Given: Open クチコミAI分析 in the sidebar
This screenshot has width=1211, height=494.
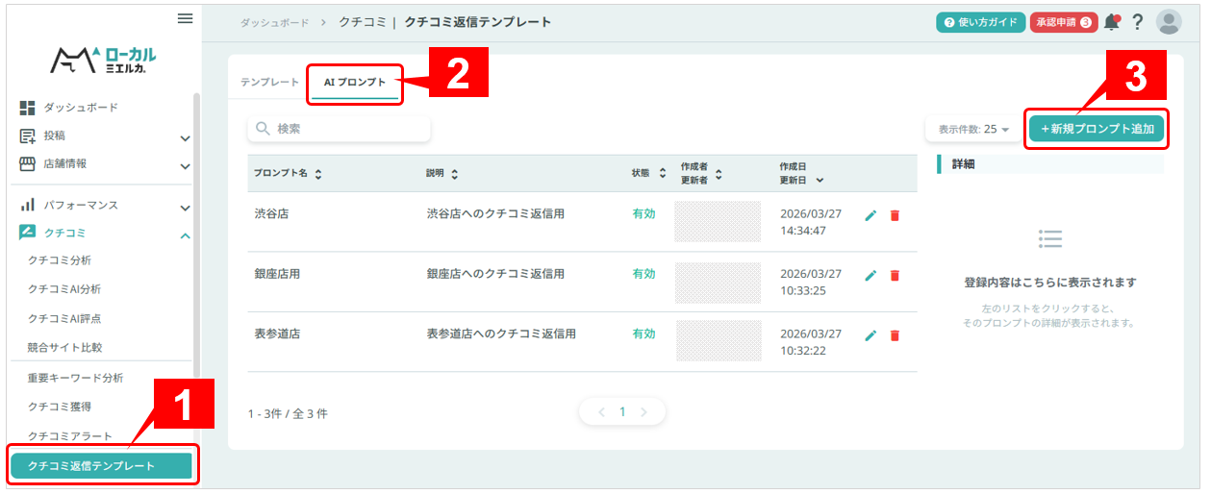Looking at the screenshot, I should 64,289.
